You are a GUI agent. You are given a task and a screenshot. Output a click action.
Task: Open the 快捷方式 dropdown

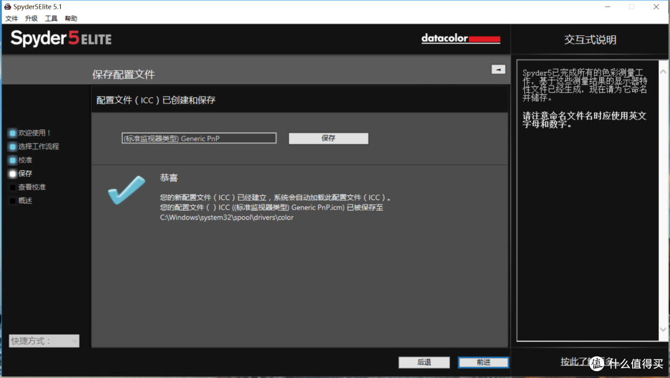coord(44,341)
